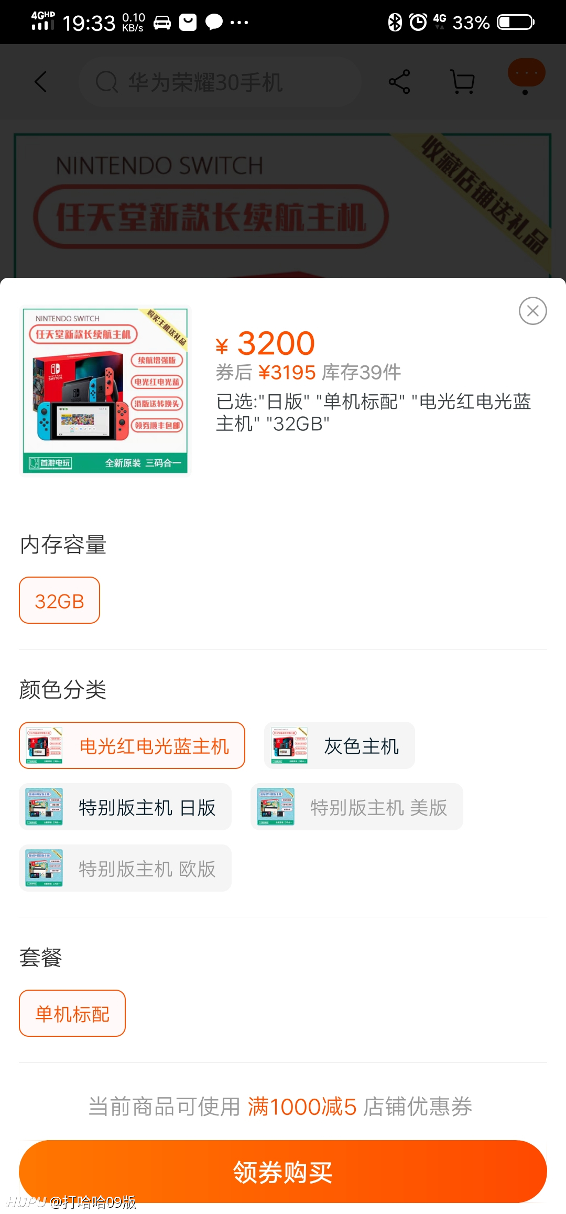Choose 特别版主机 日版 option
The image size is (566, 1214).
pyautogui.click(x=125, y=807)
